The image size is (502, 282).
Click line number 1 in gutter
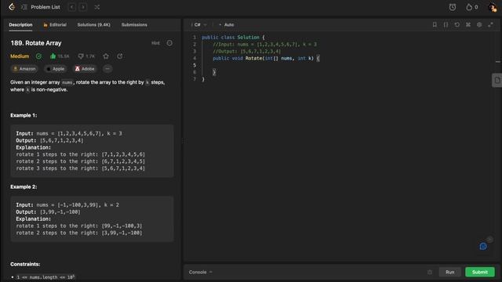(195, 38)
